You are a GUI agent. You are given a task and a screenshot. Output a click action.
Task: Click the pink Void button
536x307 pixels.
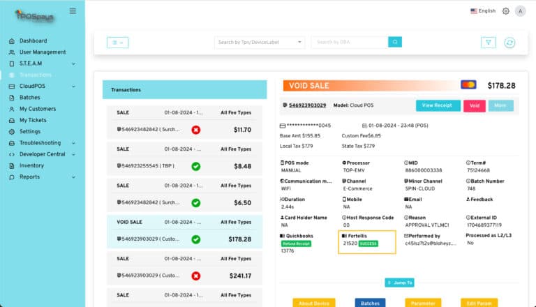click(475, 105)
